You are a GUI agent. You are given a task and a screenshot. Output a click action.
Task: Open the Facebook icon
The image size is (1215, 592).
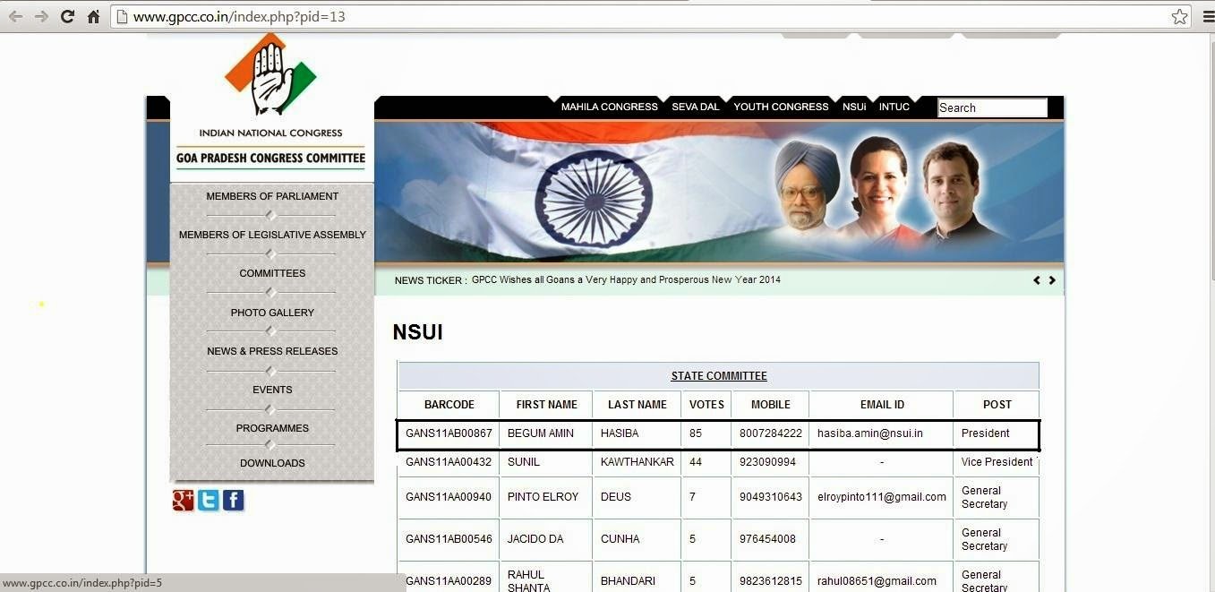234,501
